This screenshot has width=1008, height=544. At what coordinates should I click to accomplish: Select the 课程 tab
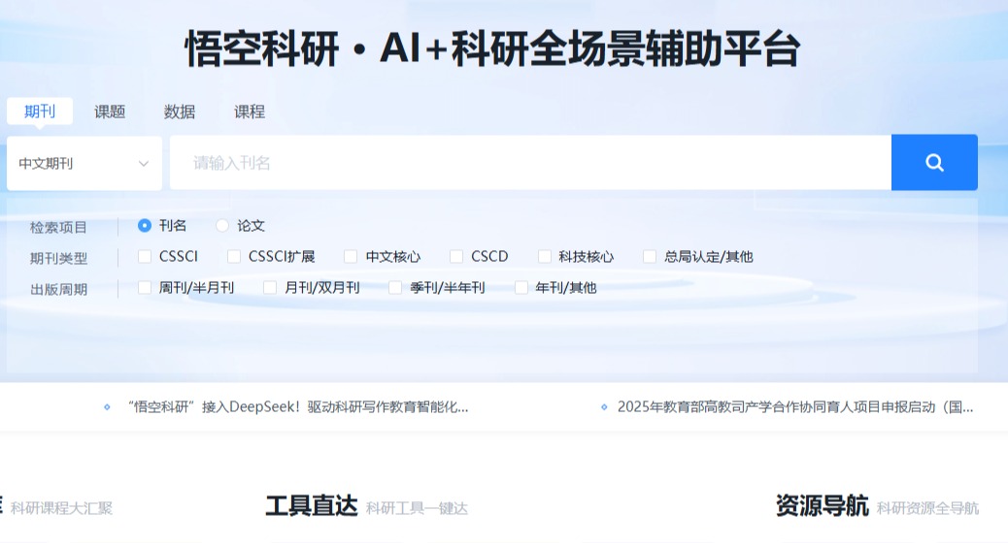pos(250,112)
